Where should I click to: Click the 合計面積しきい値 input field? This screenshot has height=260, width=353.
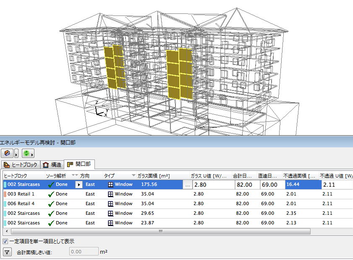pyautogui.click(x=84, y=252)
